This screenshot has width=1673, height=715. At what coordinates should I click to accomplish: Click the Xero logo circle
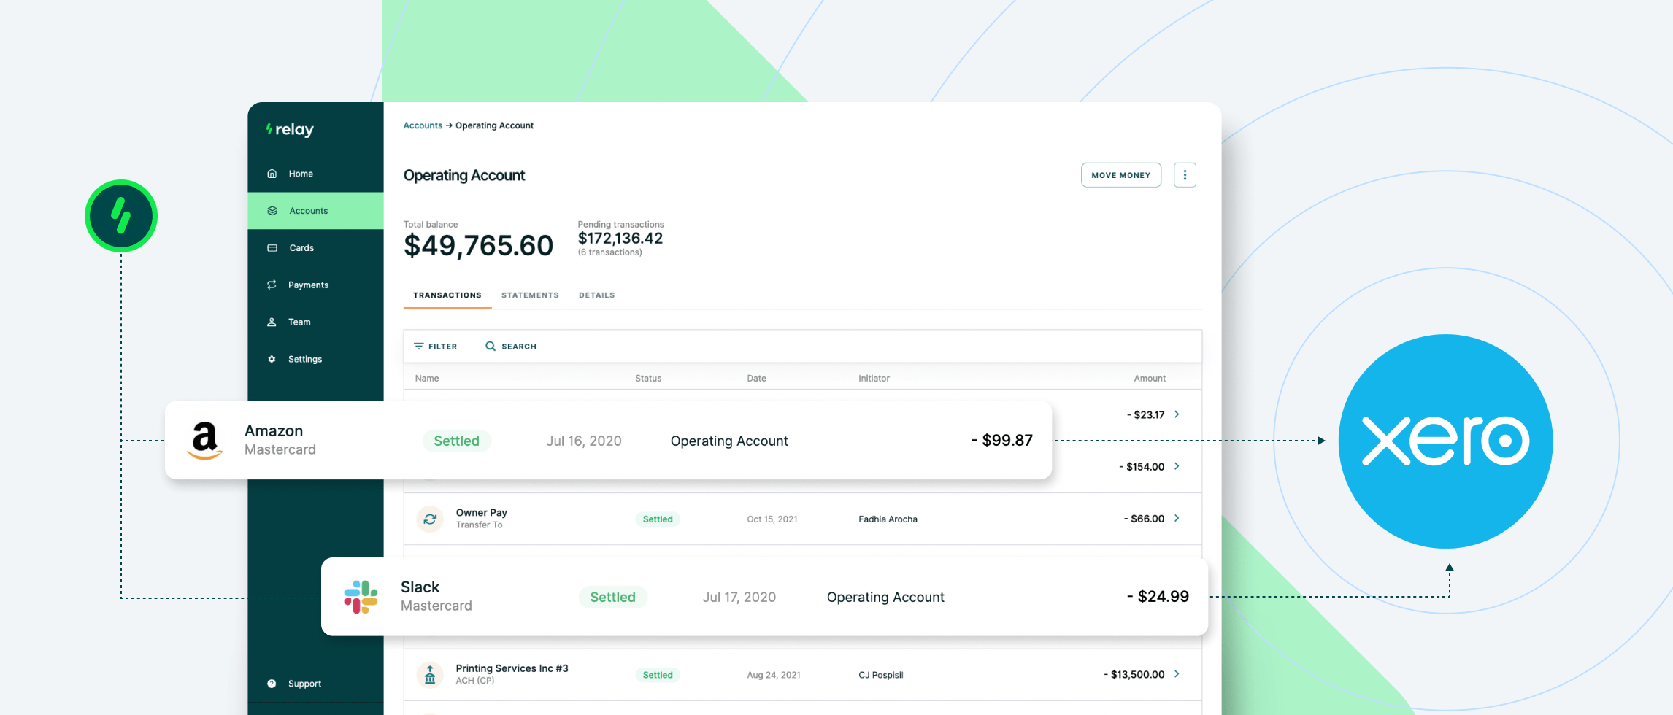coord(1445,441)
